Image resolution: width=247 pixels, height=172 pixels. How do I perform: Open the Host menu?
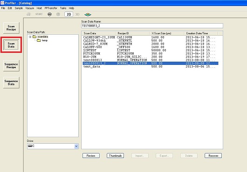click(x=39, y=8)
